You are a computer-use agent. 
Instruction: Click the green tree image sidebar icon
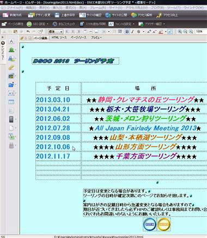pos(11,50)
